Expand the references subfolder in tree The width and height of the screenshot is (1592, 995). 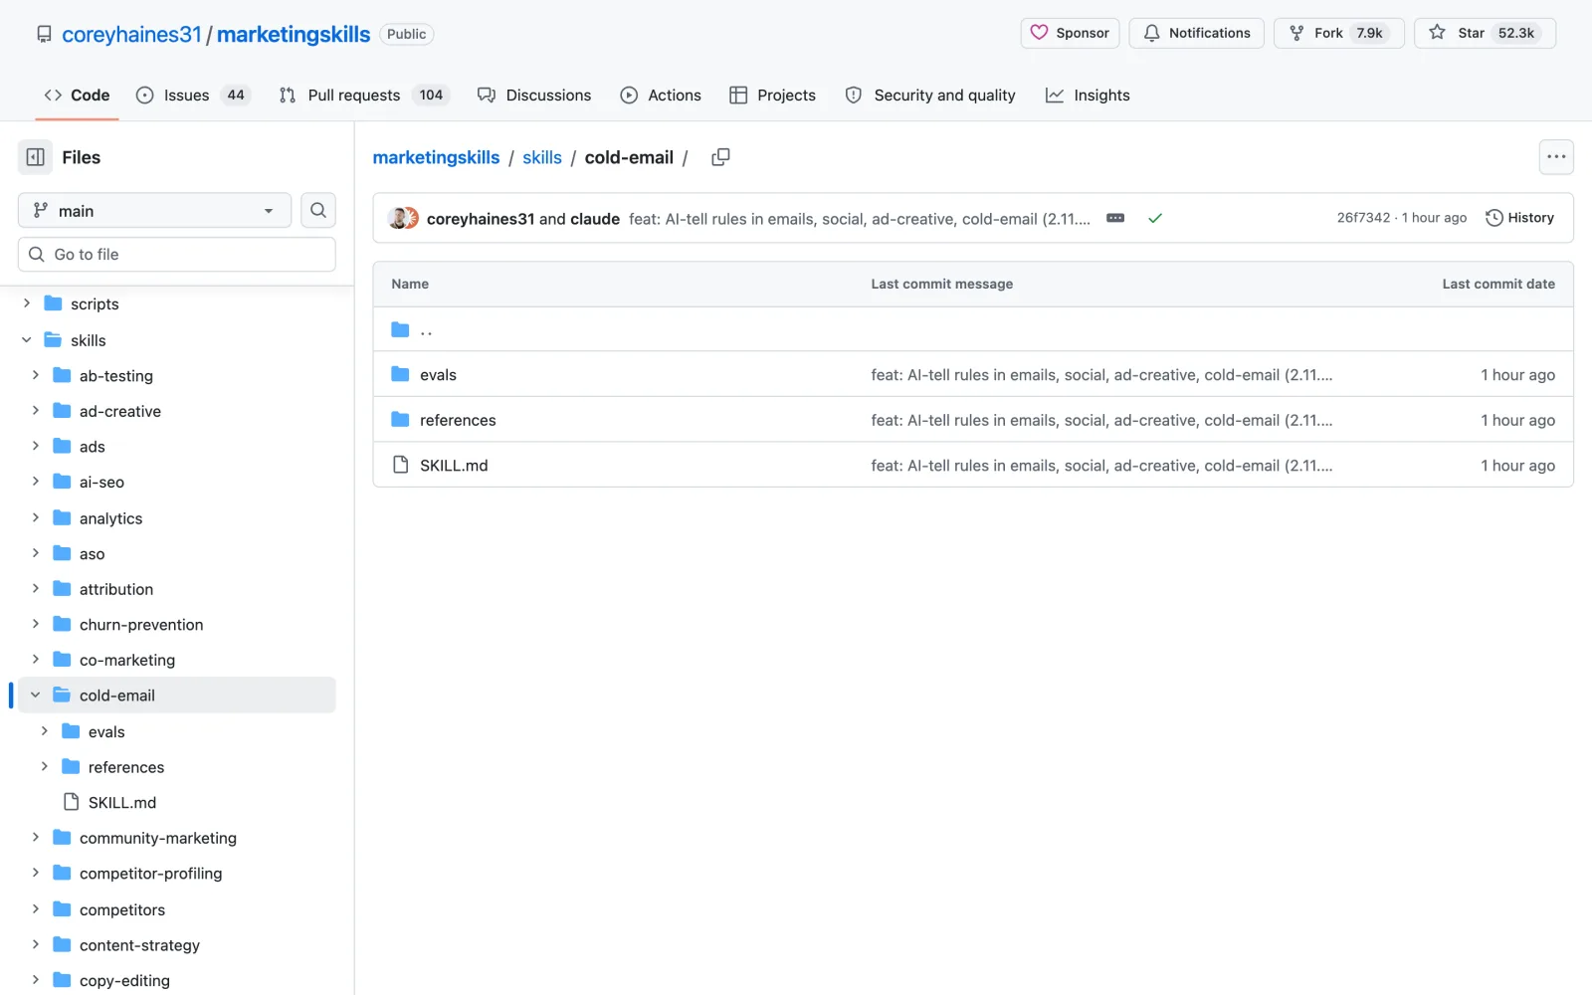click(x=45, y=766)
